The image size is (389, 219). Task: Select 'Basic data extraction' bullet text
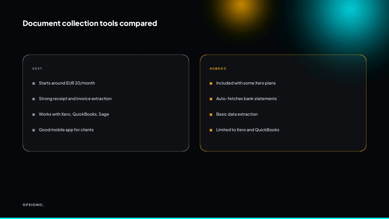237,114
